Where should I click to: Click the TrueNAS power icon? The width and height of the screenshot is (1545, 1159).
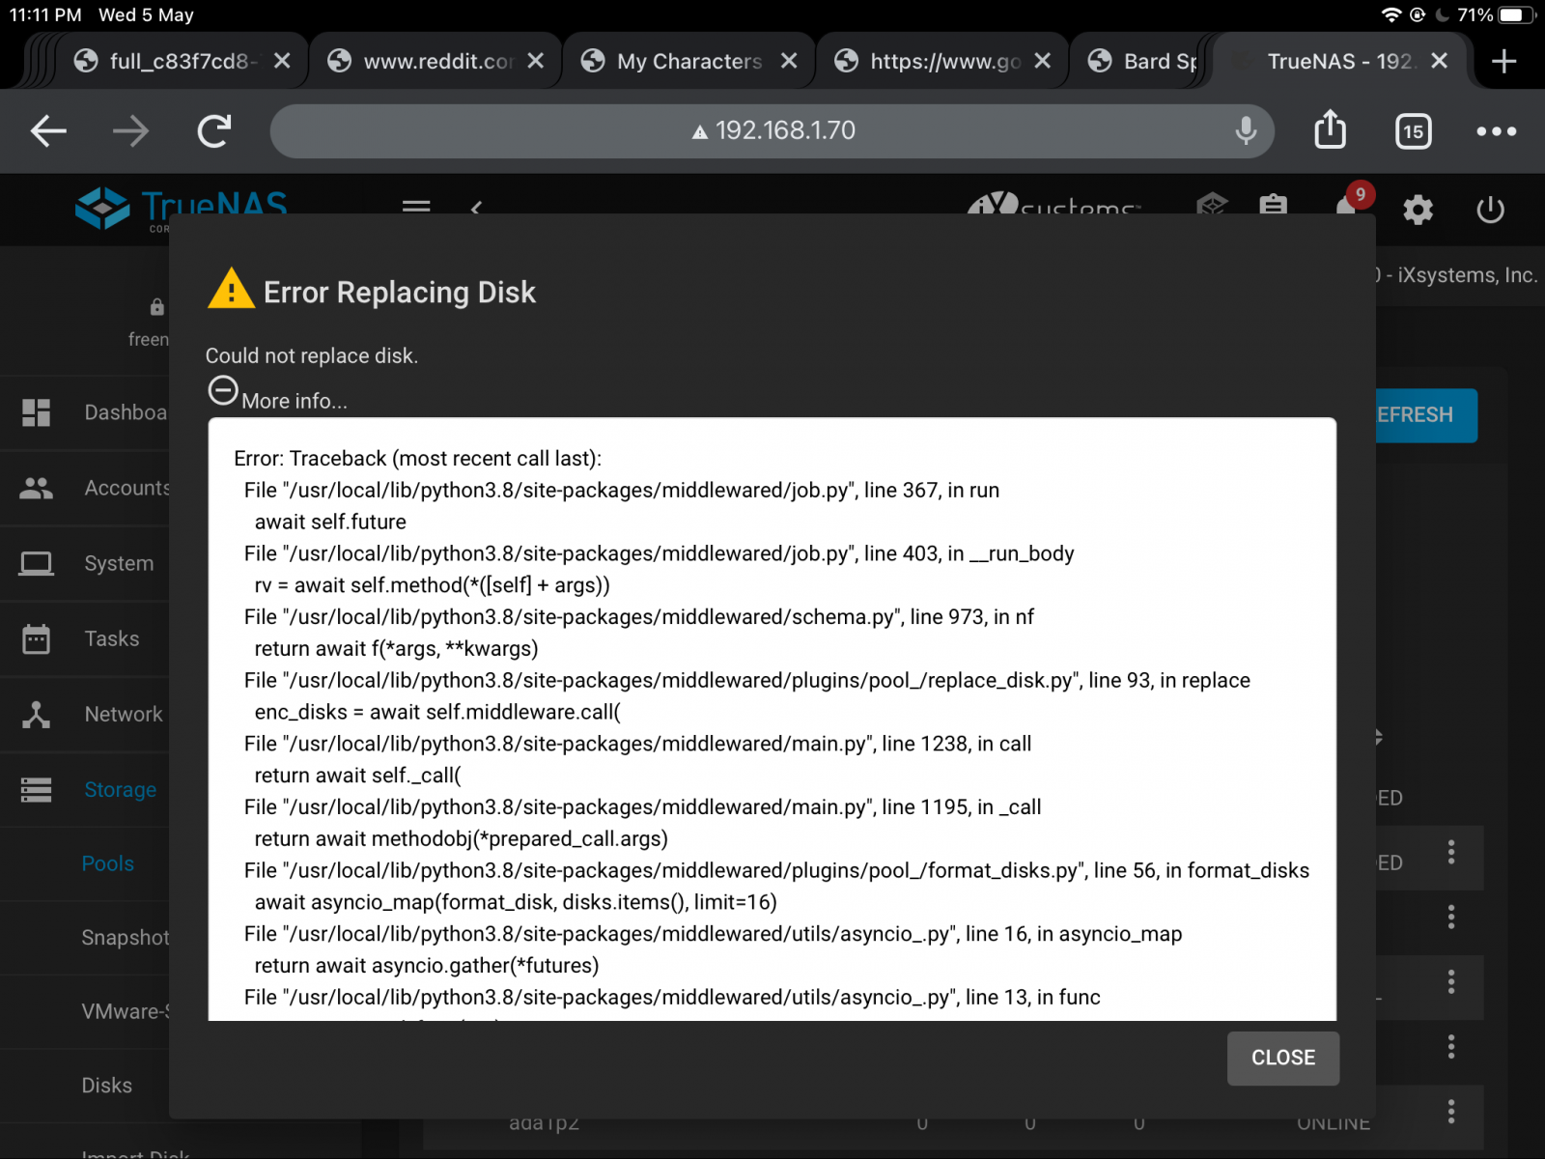click(1490, 209)
